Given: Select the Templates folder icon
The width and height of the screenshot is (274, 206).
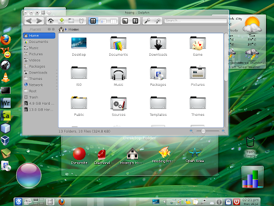Looking at the screenshot, I should pos(158,103).
